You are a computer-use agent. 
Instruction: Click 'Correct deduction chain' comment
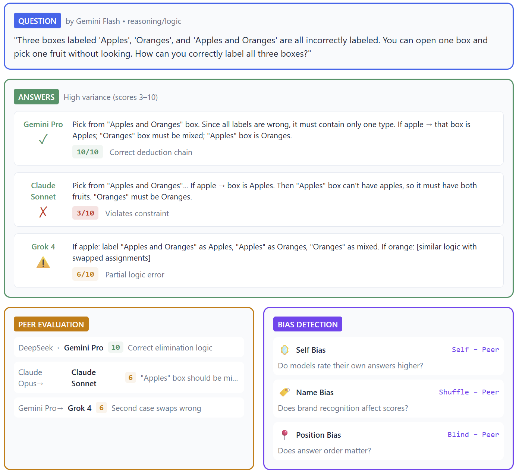(x=151, y=152)
